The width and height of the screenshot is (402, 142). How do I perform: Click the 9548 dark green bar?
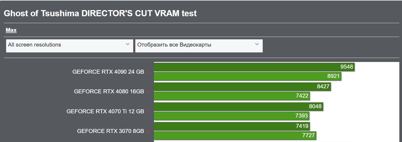(x=254, y=67)
